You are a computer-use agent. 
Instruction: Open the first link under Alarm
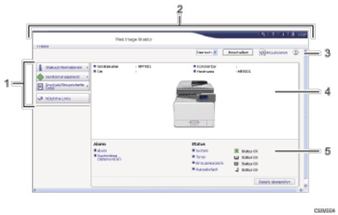102,151
